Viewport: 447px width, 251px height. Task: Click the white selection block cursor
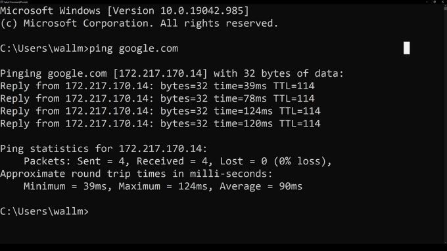click(406, 48)
